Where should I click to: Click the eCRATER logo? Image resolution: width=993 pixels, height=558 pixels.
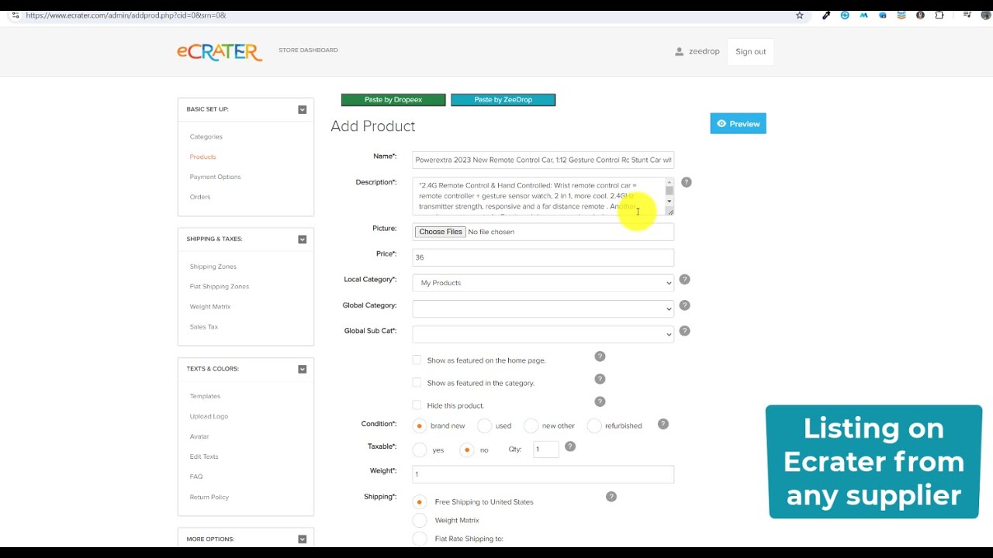pyautogui.click(x=220, y=52)
